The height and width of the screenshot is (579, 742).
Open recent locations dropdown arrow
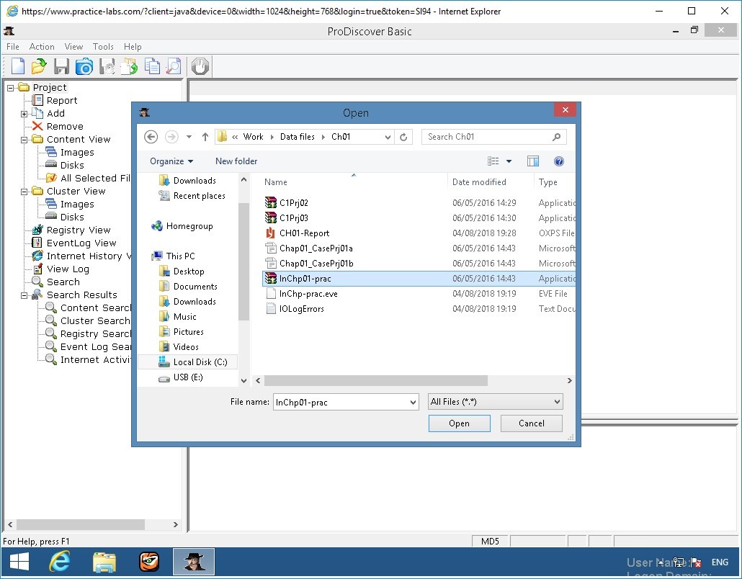coord(189,137)
